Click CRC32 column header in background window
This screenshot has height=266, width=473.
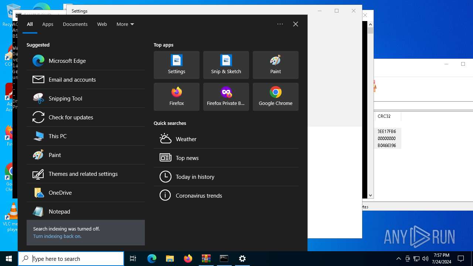[387, 116]
